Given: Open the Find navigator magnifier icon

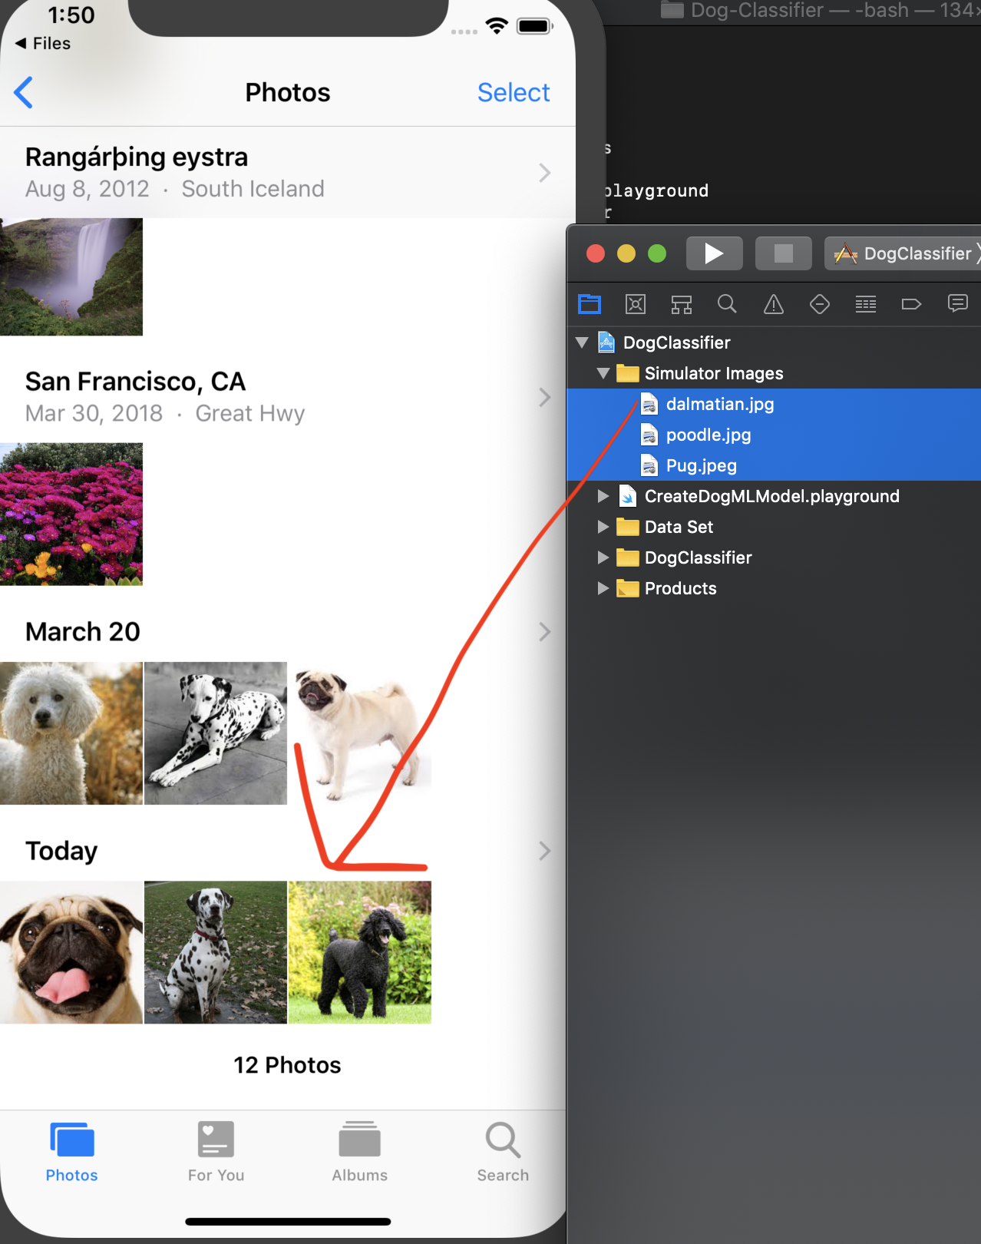Looking at the screenshot, I should (727, 304).
